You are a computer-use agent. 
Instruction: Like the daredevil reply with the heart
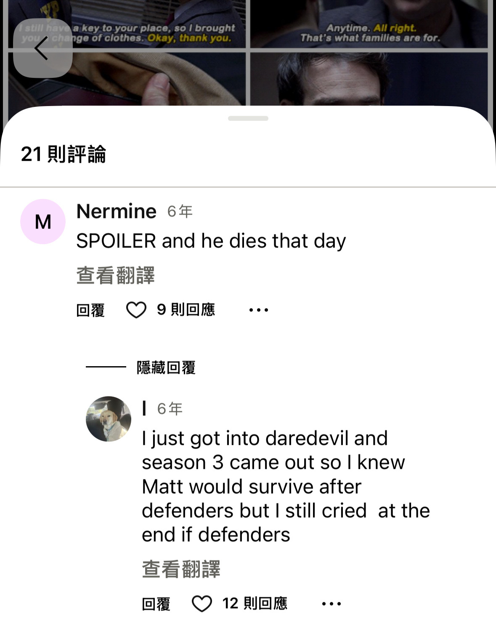point(202,604)
